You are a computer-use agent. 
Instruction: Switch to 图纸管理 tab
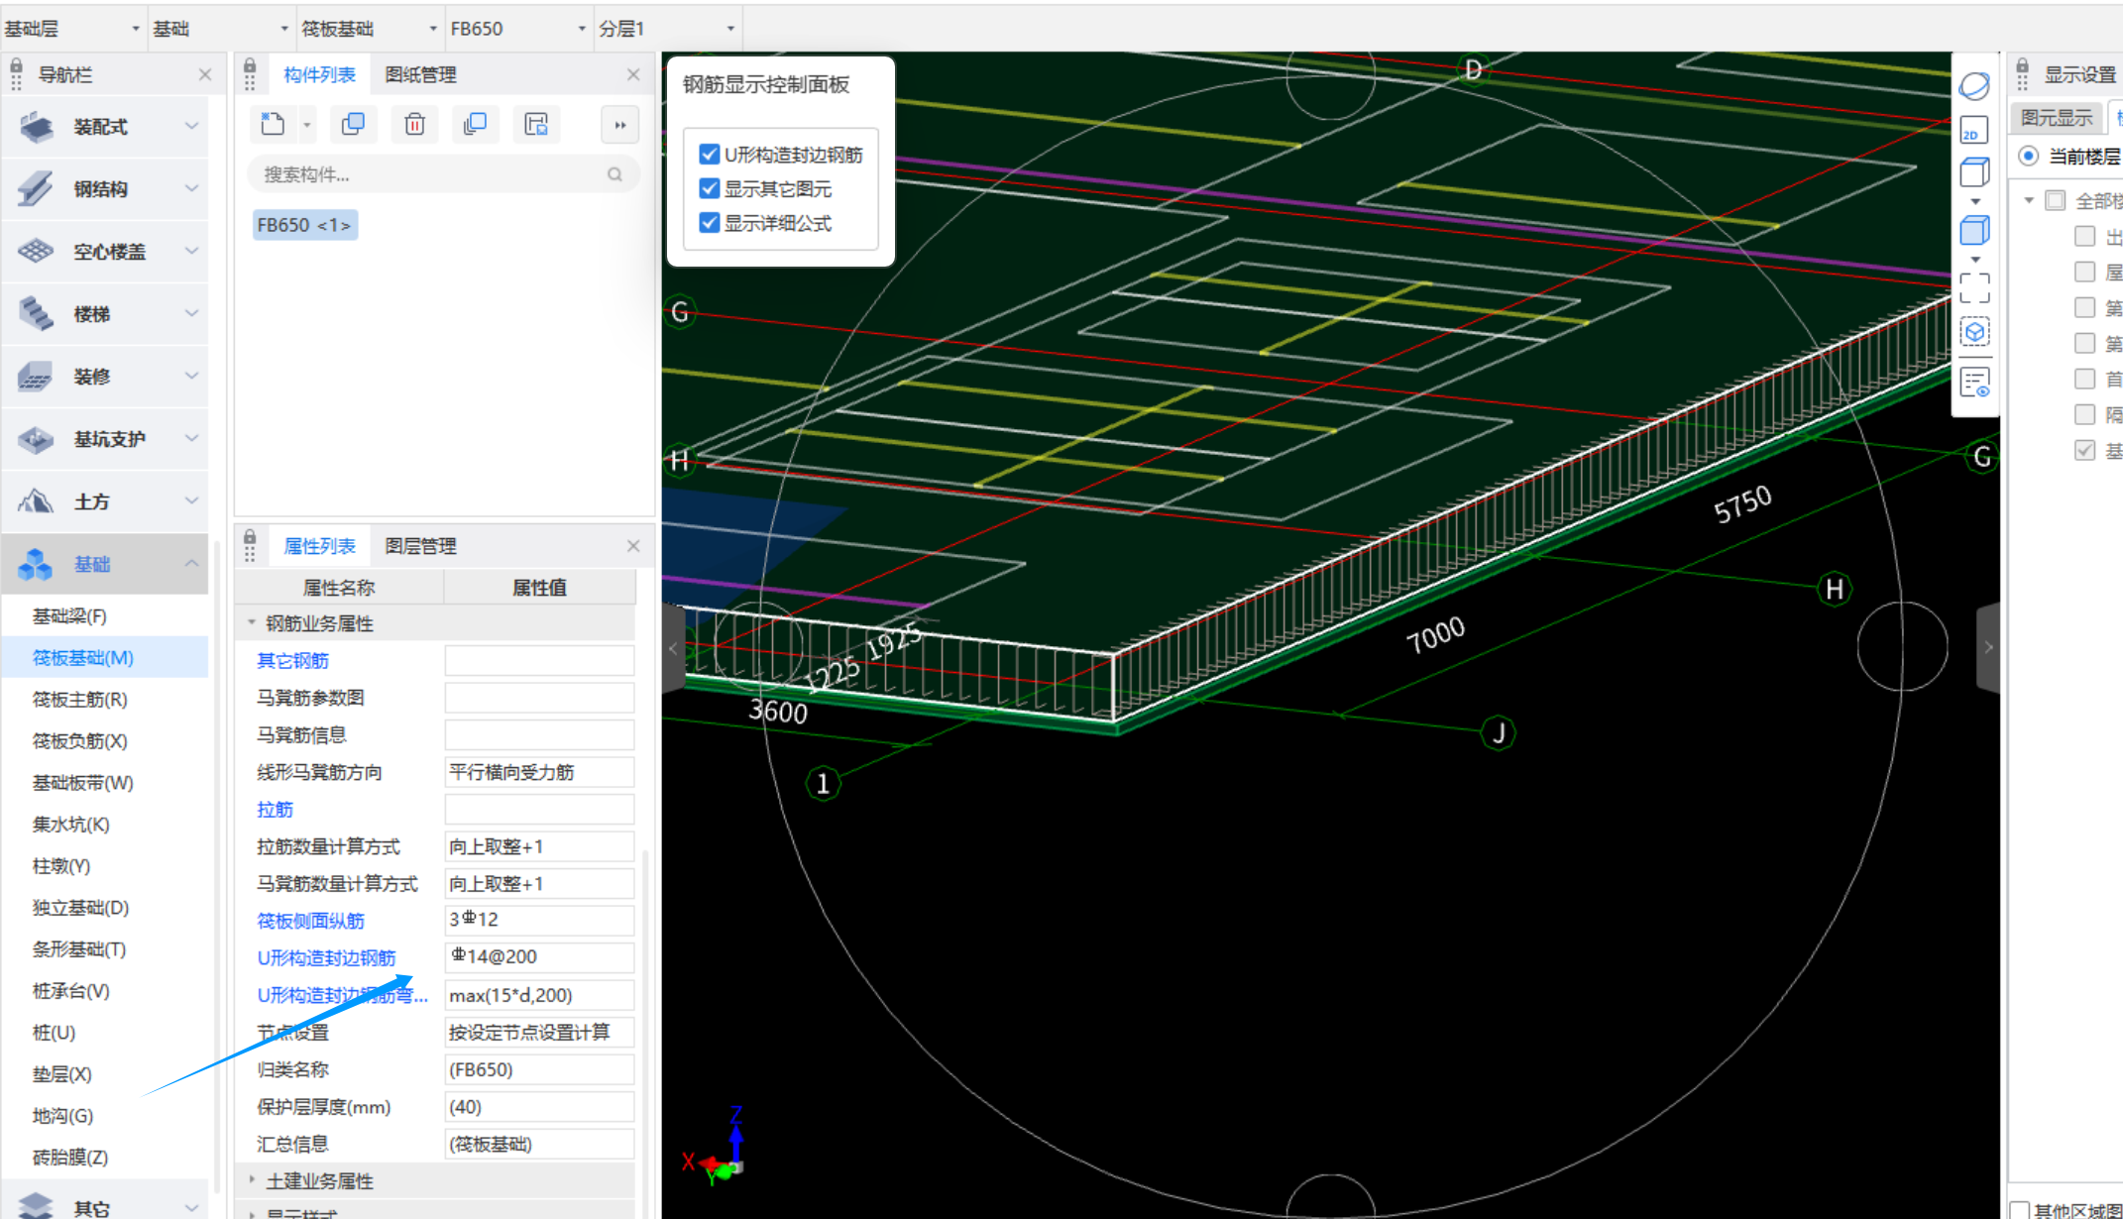pos(420,74)
